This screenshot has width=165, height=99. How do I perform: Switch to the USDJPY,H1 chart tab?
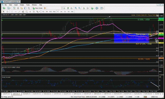pyautogui.click(x=6, y=94)
